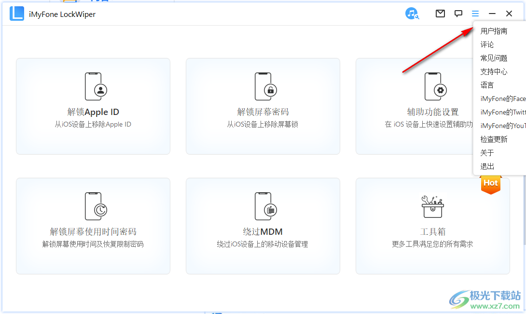The width and height of the screenshot is (526, 314).
Task: Click the 在 iOS 设备上快速设置辅助功能 description
Action: (x=429, y=124)
